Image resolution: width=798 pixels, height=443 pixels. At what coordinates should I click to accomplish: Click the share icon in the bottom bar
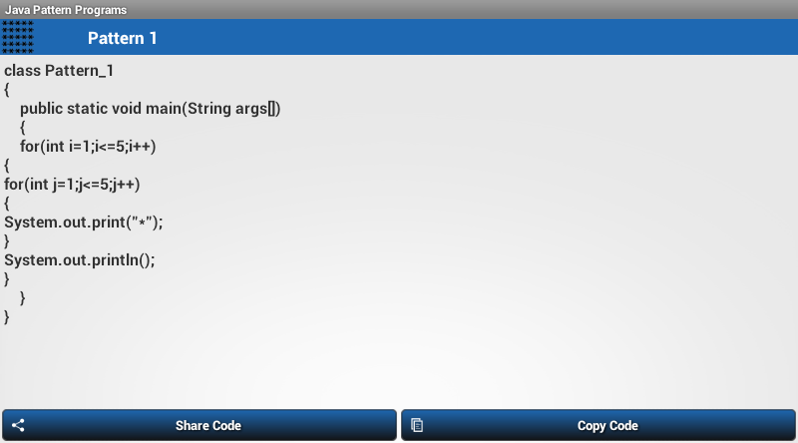point(18,426)
